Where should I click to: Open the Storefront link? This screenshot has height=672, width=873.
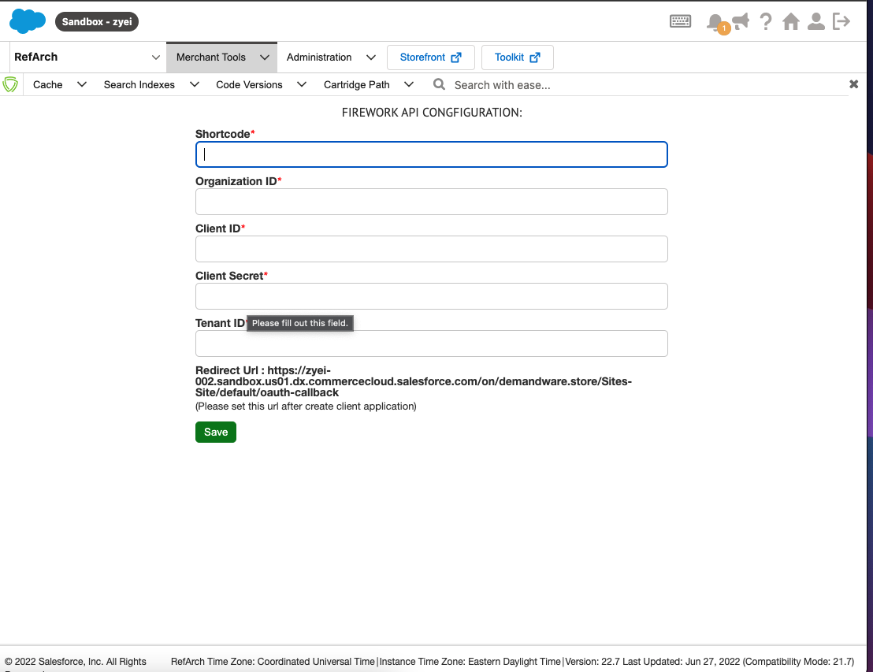430,58
